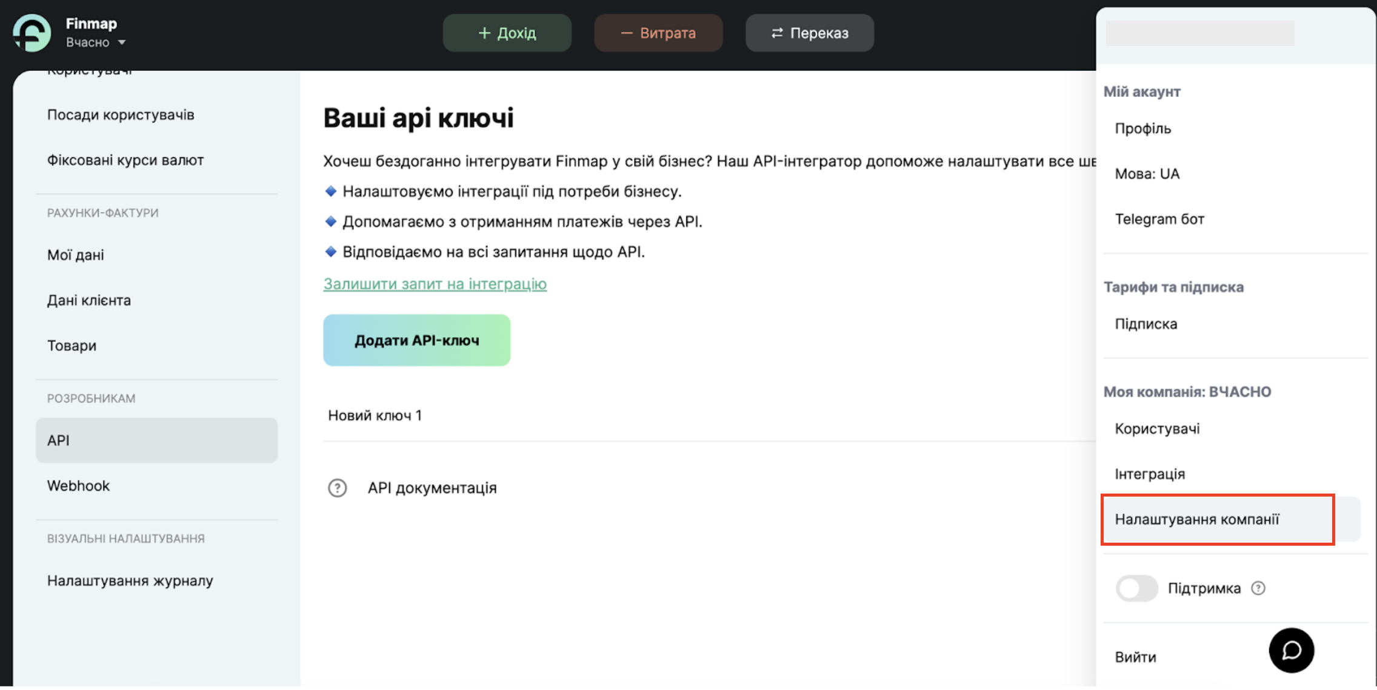This screenshot has height=690, width=1377.
Task: Expand the Вчасно company dropdown
Action: [122, 42]
